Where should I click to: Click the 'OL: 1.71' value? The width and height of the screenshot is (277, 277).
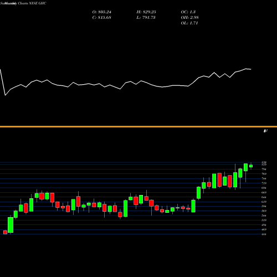click(189, 23)
